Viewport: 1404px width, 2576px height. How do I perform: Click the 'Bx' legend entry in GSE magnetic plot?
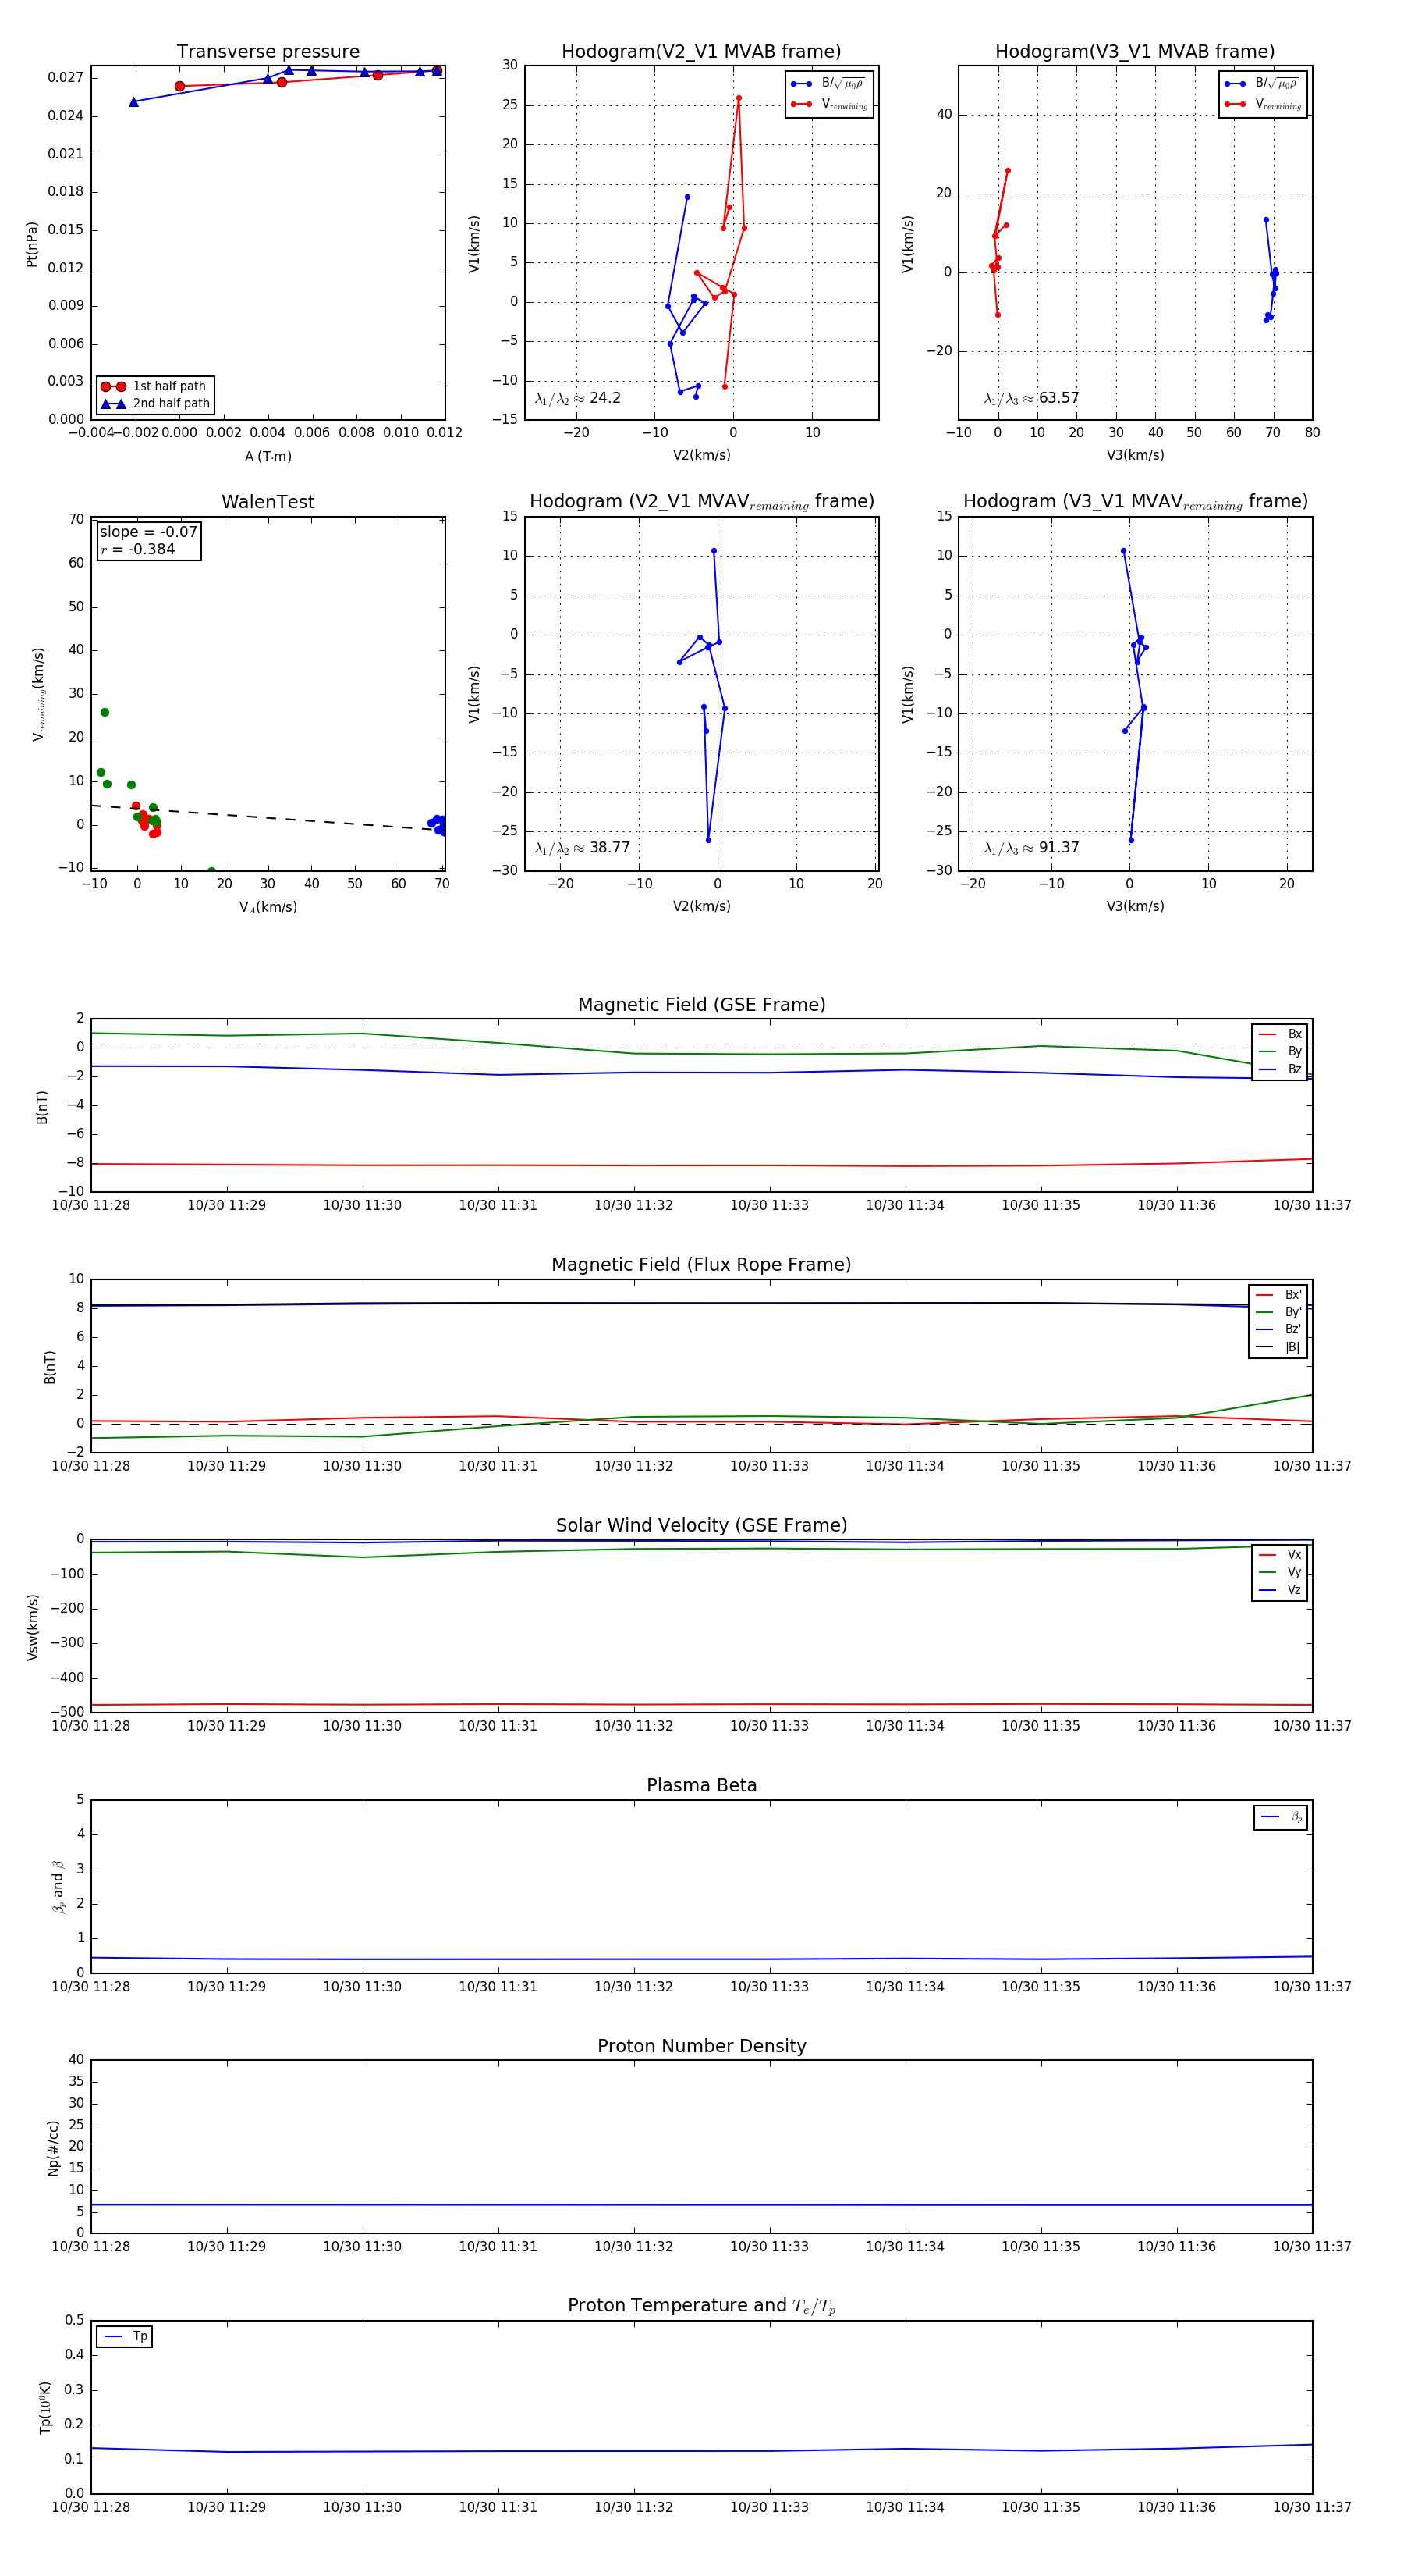[x=1280, y=1034]
